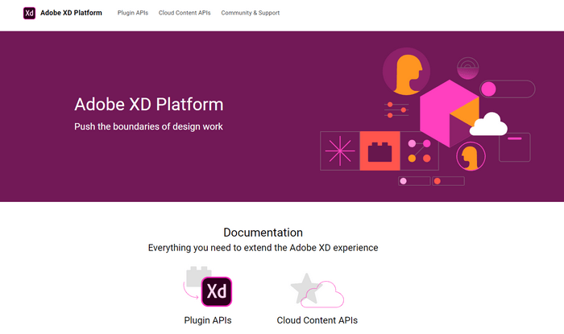
Task: Open the Plugin APIs menu item in the header
Action: [133, 13]
